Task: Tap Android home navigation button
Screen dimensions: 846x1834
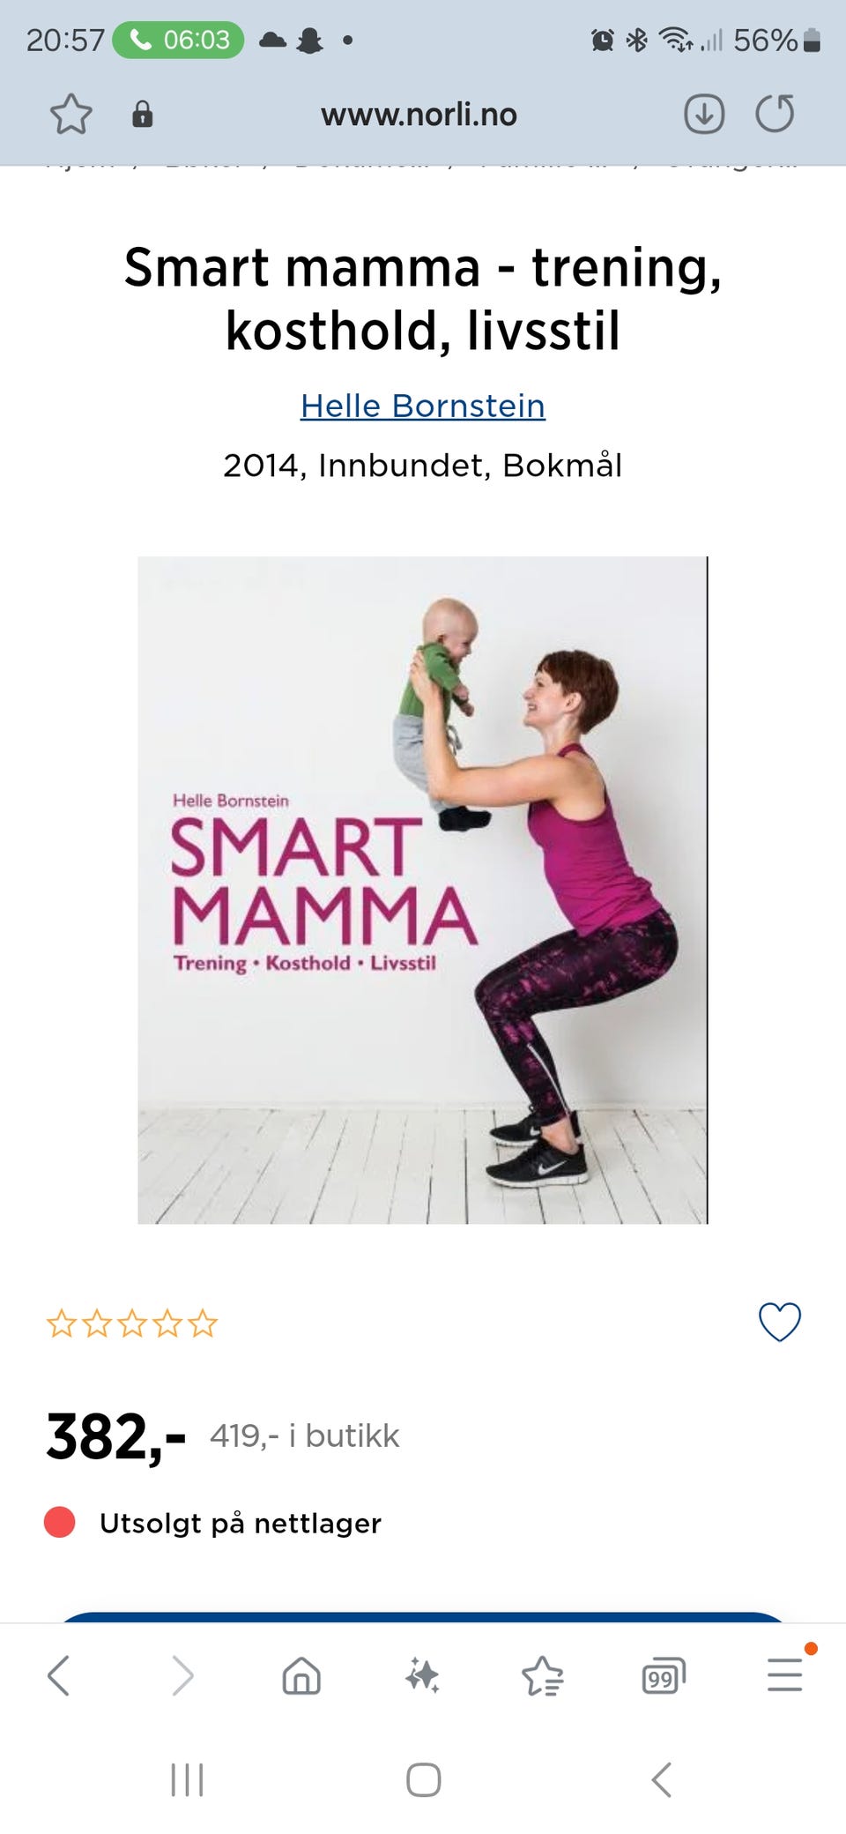Action: click(x=423, y=1779)
